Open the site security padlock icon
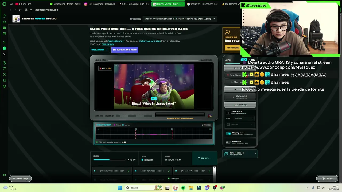 coord(31,10)
